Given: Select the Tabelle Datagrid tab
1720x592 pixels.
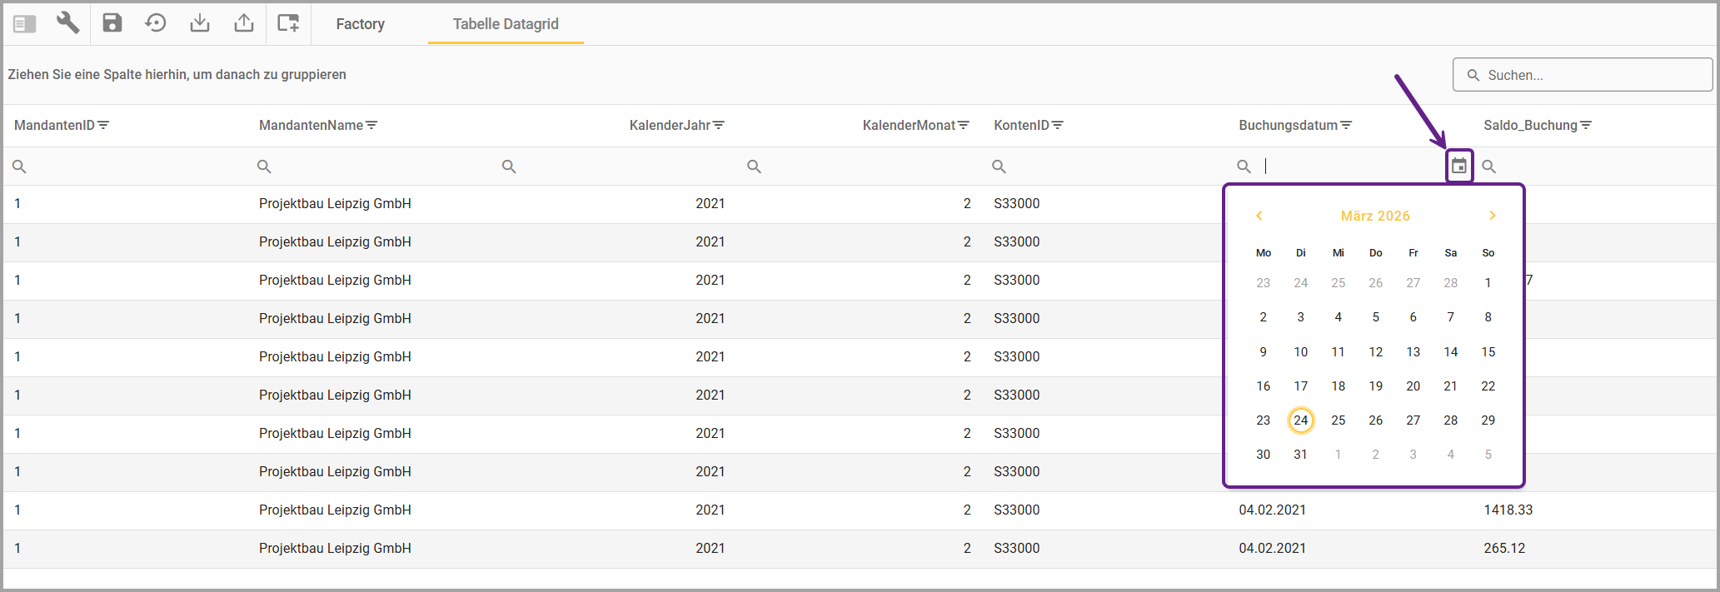Looking at the screenshot, I should [x=506, y=24].
